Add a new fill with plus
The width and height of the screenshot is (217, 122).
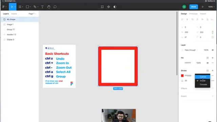coord(213,58)
